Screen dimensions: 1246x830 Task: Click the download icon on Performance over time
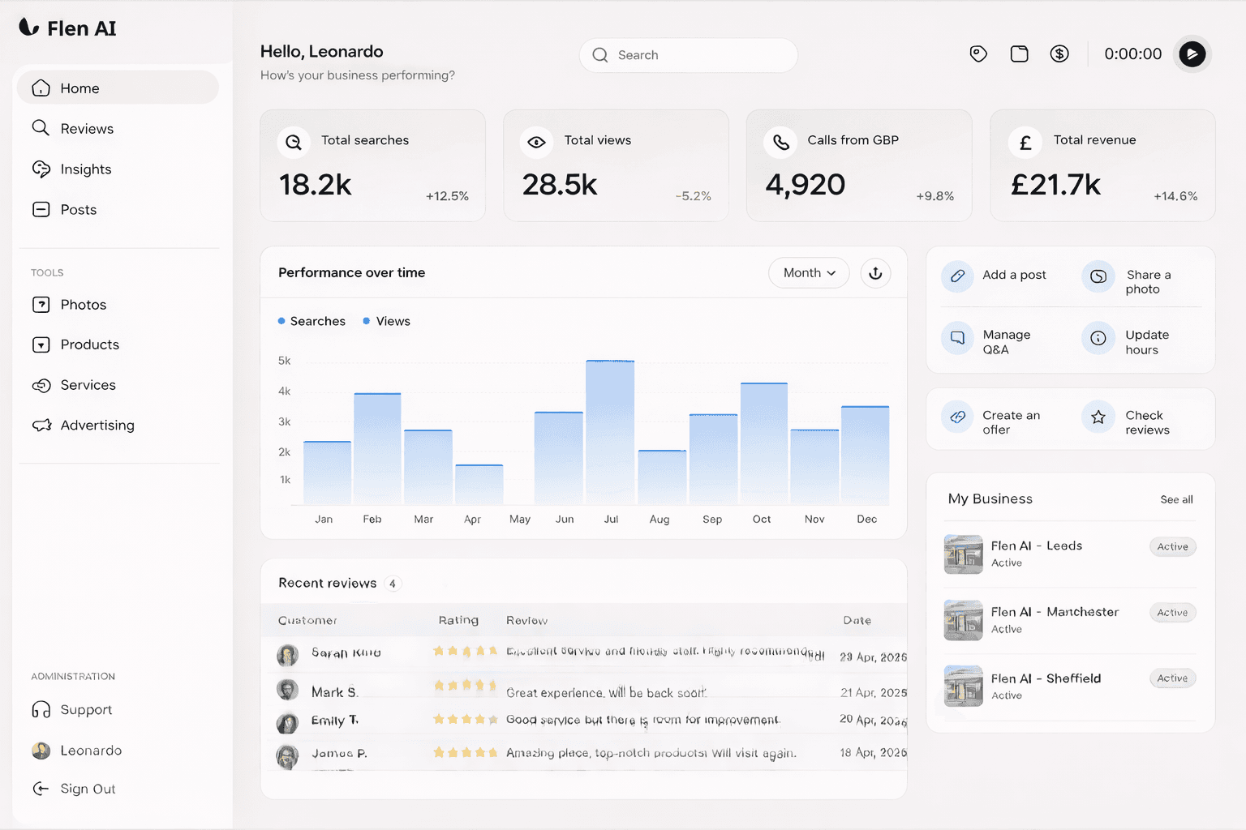point(875,273)
